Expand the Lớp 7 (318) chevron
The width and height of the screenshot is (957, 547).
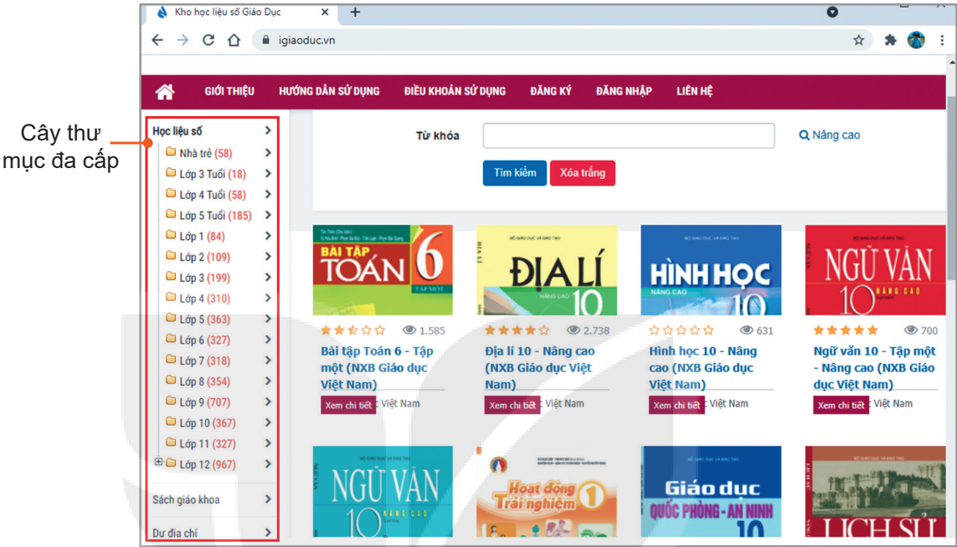click(x=268, y=360)
